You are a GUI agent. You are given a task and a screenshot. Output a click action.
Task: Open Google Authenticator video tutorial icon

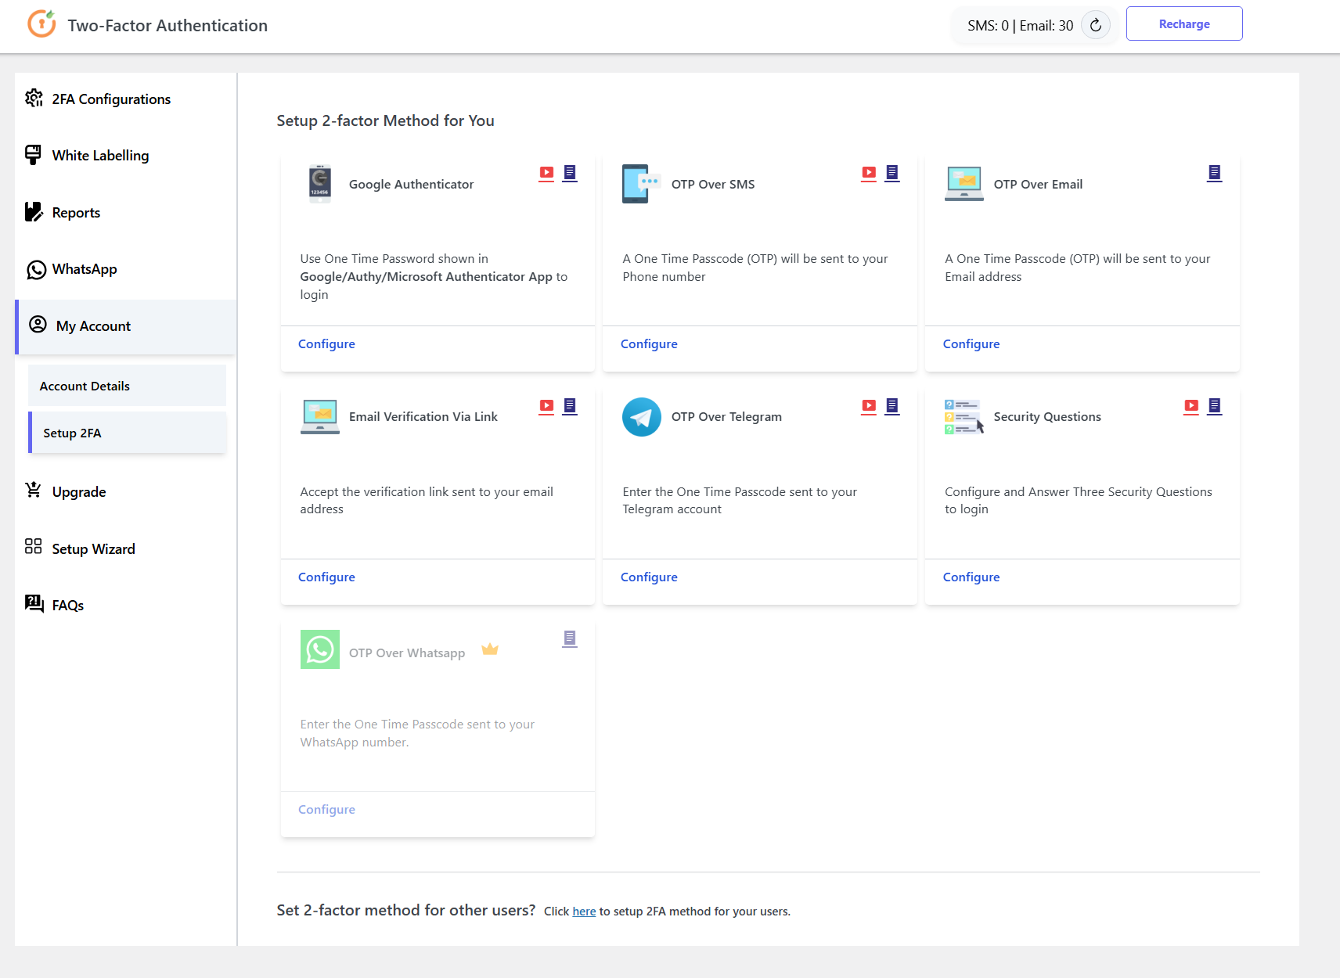[546, 173]
